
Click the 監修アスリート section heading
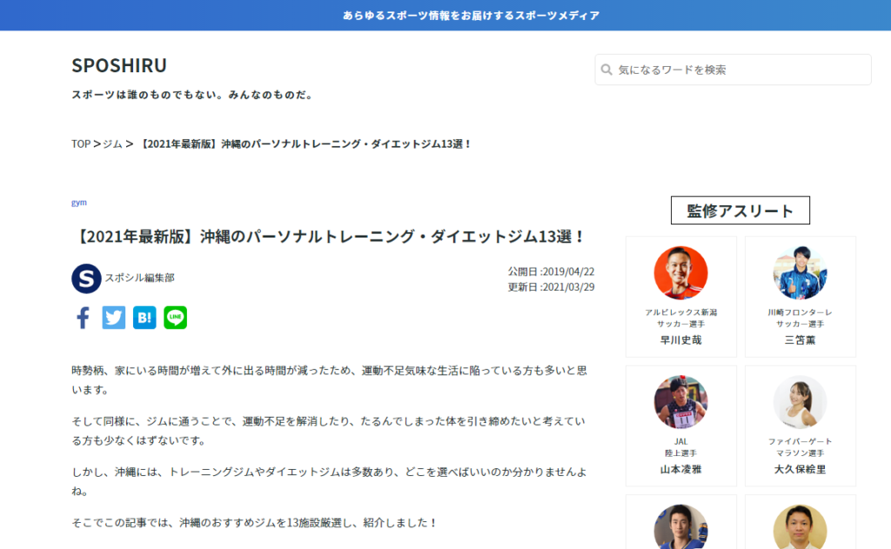coord(740,211)
